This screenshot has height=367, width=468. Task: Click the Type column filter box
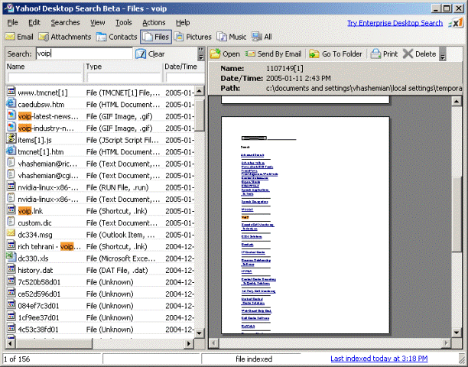(122, 78)
